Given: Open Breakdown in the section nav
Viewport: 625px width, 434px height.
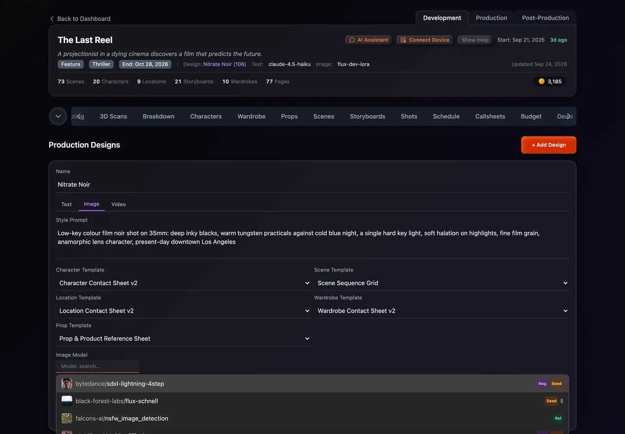Looking at the screenshot, I should (159, 116).
